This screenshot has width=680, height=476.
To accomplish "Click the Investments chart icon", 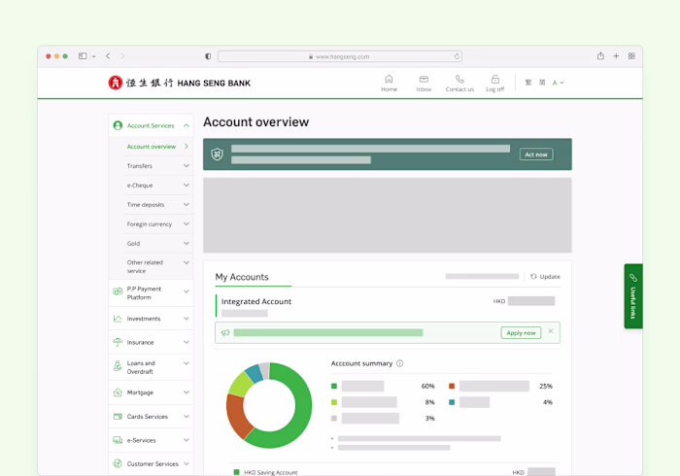I will (118, 319).
